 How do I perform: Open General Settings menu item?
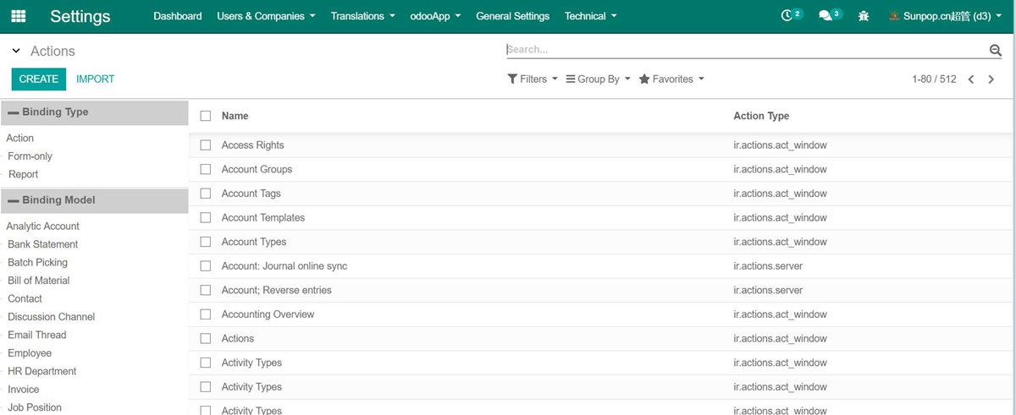[x=512, y=16]
